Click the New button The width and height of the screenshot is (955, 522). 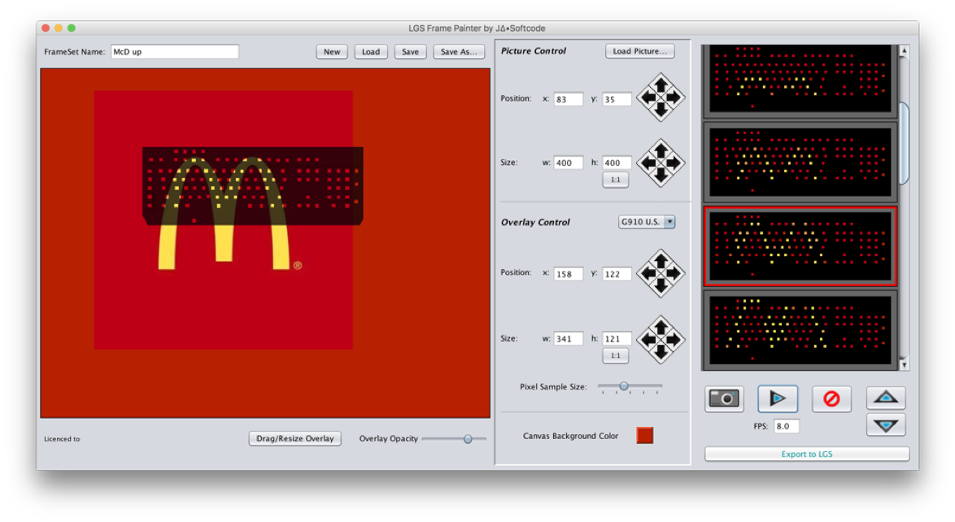(x=332, y=52)
